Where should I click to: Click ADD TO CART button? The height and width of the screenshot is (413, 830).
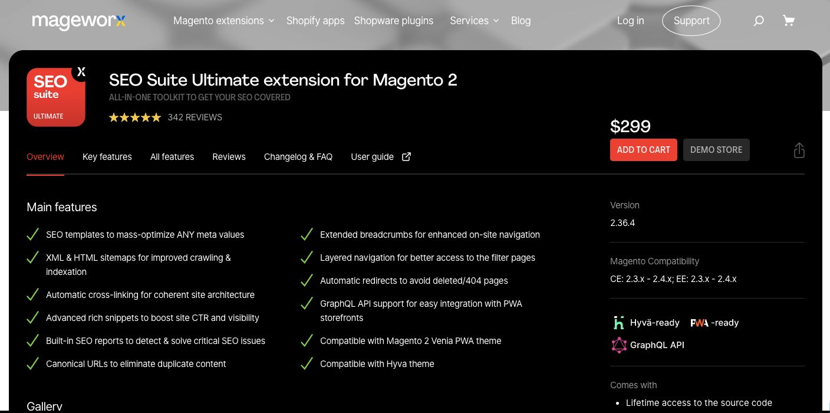point(643,150)
